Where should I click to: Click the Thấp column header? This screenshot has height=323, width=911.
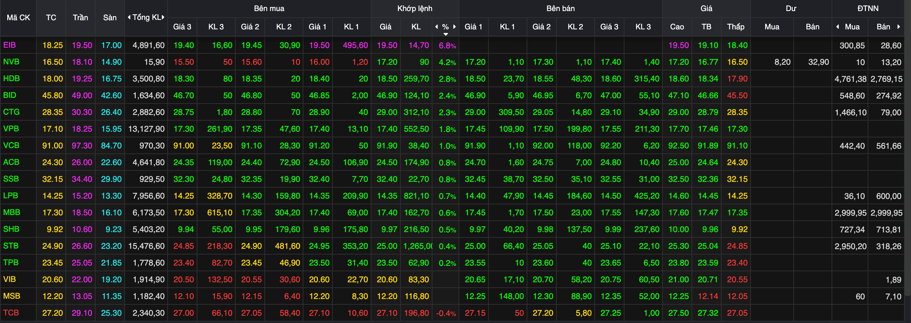coord(735,27)
